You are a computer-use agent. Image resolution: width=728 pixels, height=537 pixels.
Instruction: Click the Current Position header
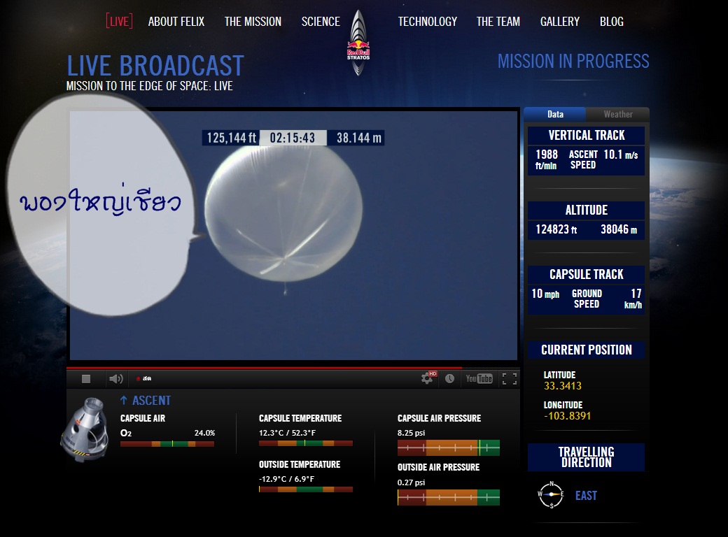pyautogui.click(x=586, y=350)
